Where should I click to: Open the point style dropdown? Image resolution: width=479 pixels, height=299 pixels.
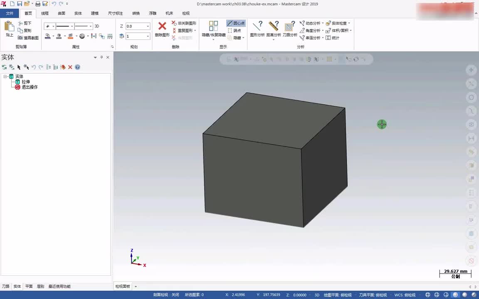pyautogui.click(x=53, y=26)
